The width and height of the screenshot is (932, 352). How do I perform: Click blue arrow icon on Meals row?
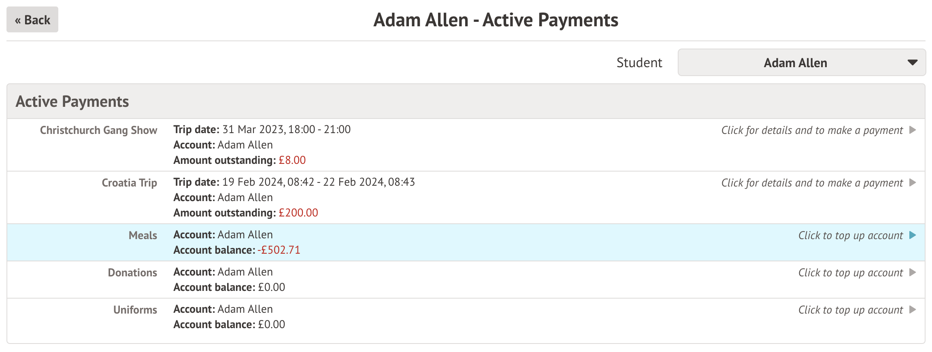click(913, 235)
